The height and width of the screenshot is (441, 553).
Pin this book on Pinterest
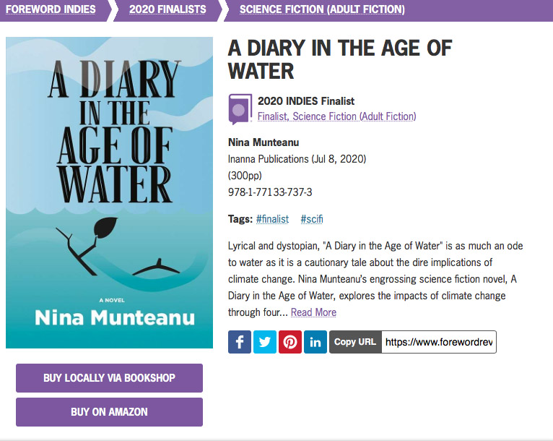click(290, 342)
